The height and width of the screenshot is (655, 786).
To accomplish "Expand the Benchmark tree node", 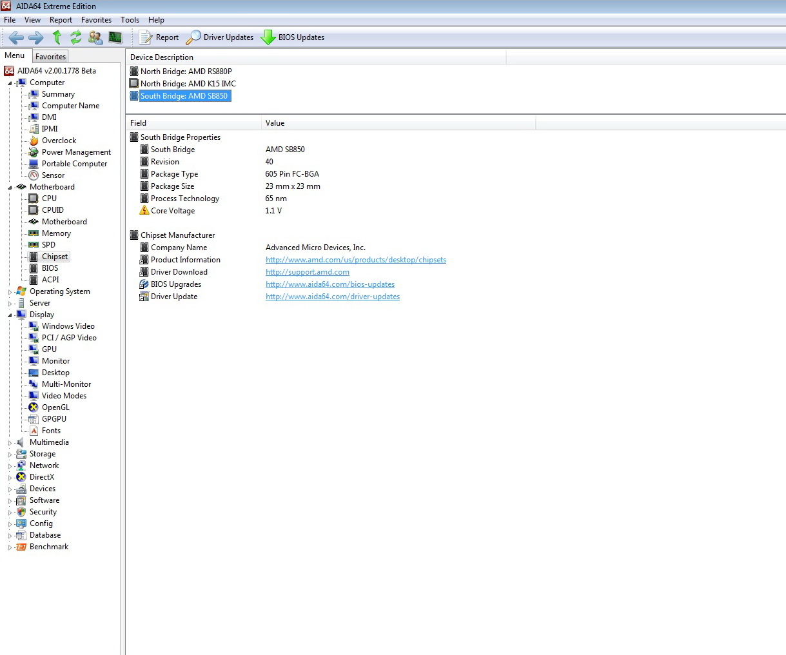I will pos(10,547).
